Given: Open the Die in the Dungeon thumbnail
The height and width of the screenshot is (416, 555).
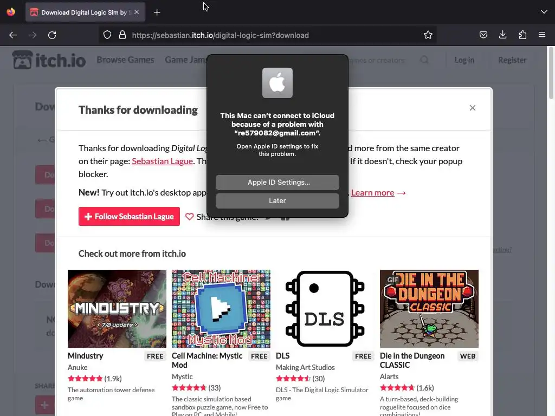Looking at the screenshot, I should point(429,308).
